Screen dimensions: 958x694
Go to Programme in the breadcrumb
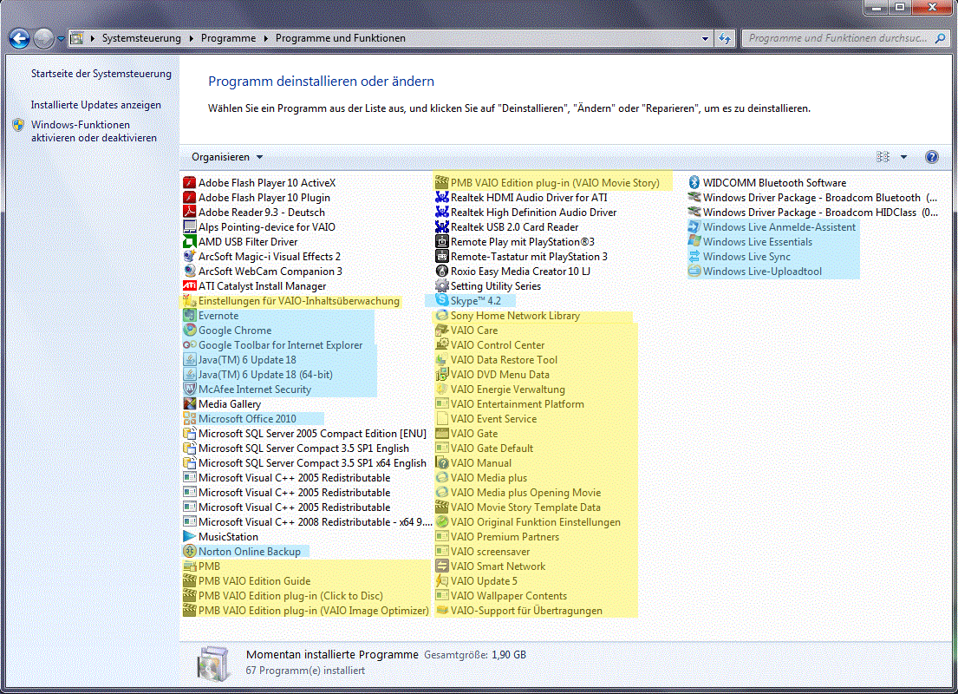pos(229,38)
